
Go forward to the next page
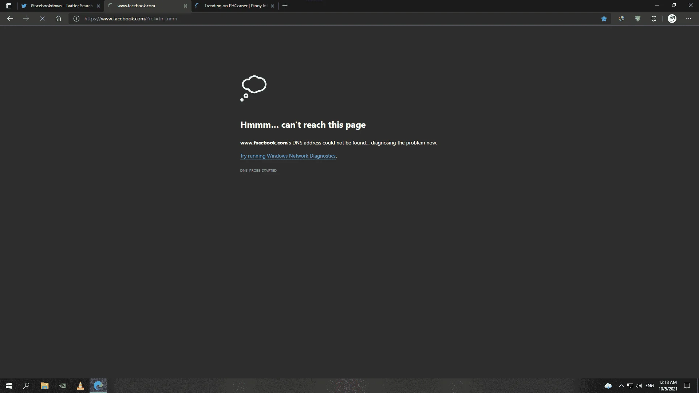pos(26,19)
